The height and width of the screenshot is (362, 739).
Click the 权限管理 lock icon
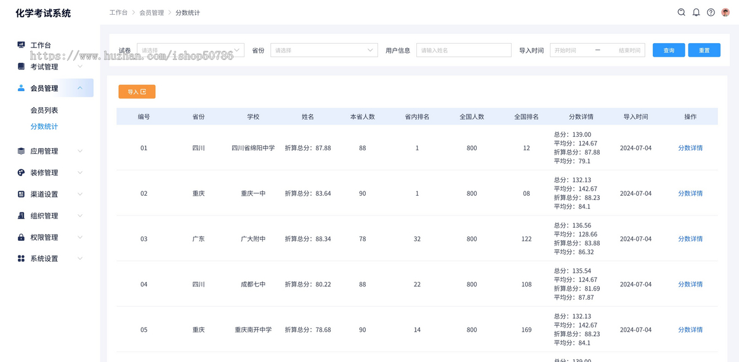(21, 237)
